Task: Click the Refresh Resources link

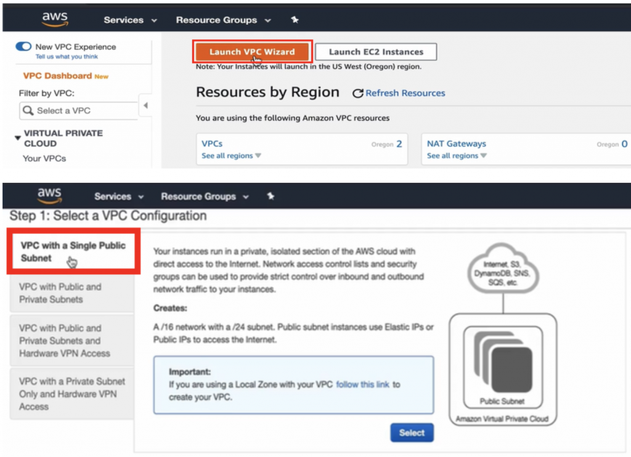Action: [405, 93]
